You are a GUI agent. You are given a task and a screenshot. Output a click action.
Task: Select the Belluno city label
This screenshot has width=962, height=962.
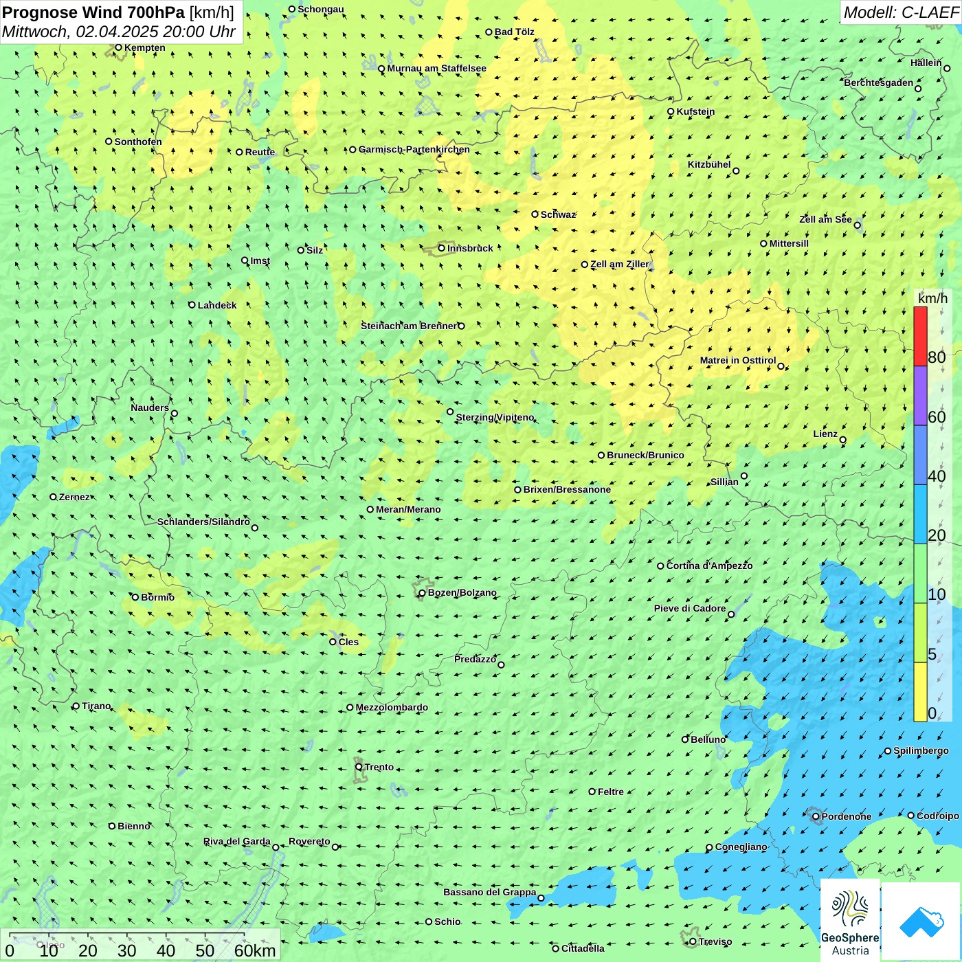point(708,739)
